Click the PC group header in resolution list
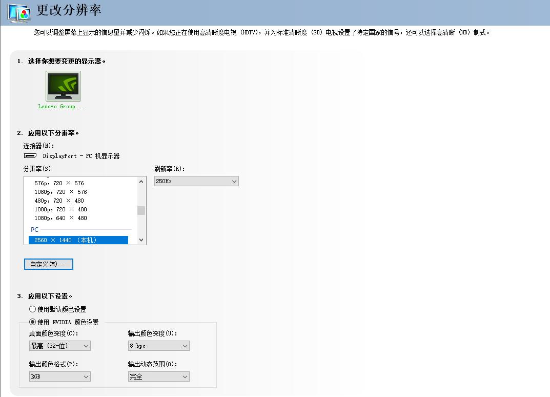The width and height of the screenshot is (550, 397). [x=34, y=230]
